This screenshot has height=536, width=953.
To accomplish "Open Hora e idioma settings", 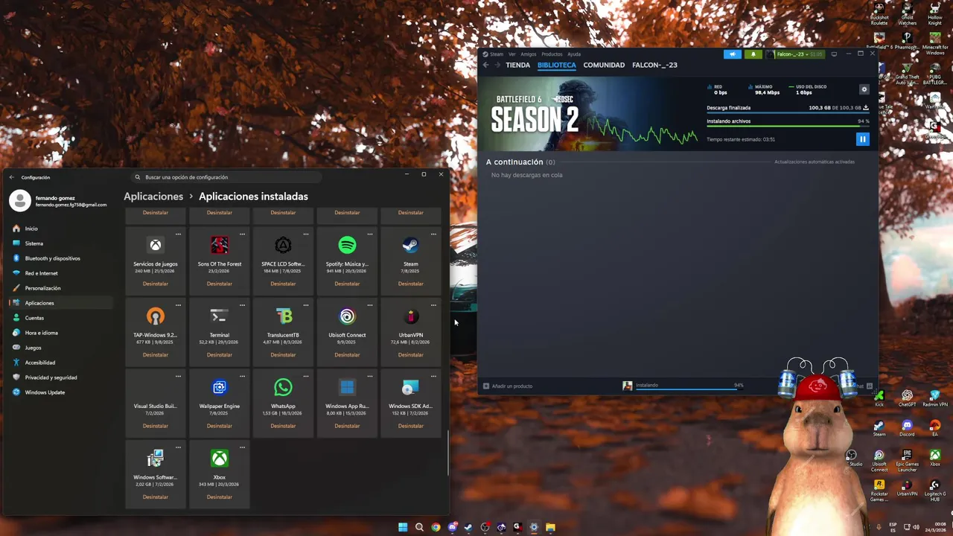I will 62,333.
